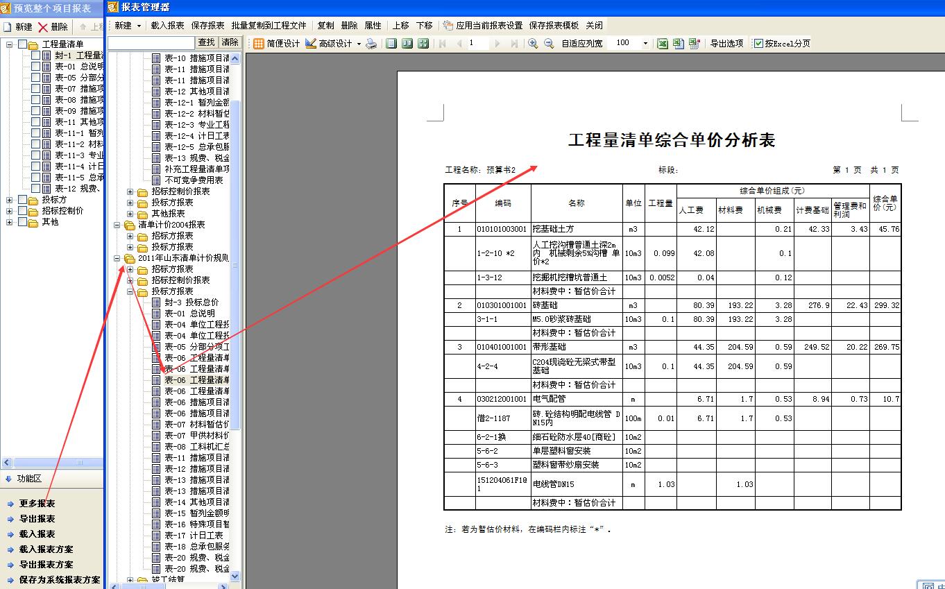Tick the 表-07 措施项 checkbox in the left panel
The width and height of the screenshot is (945, 589).
click(35, 89)
